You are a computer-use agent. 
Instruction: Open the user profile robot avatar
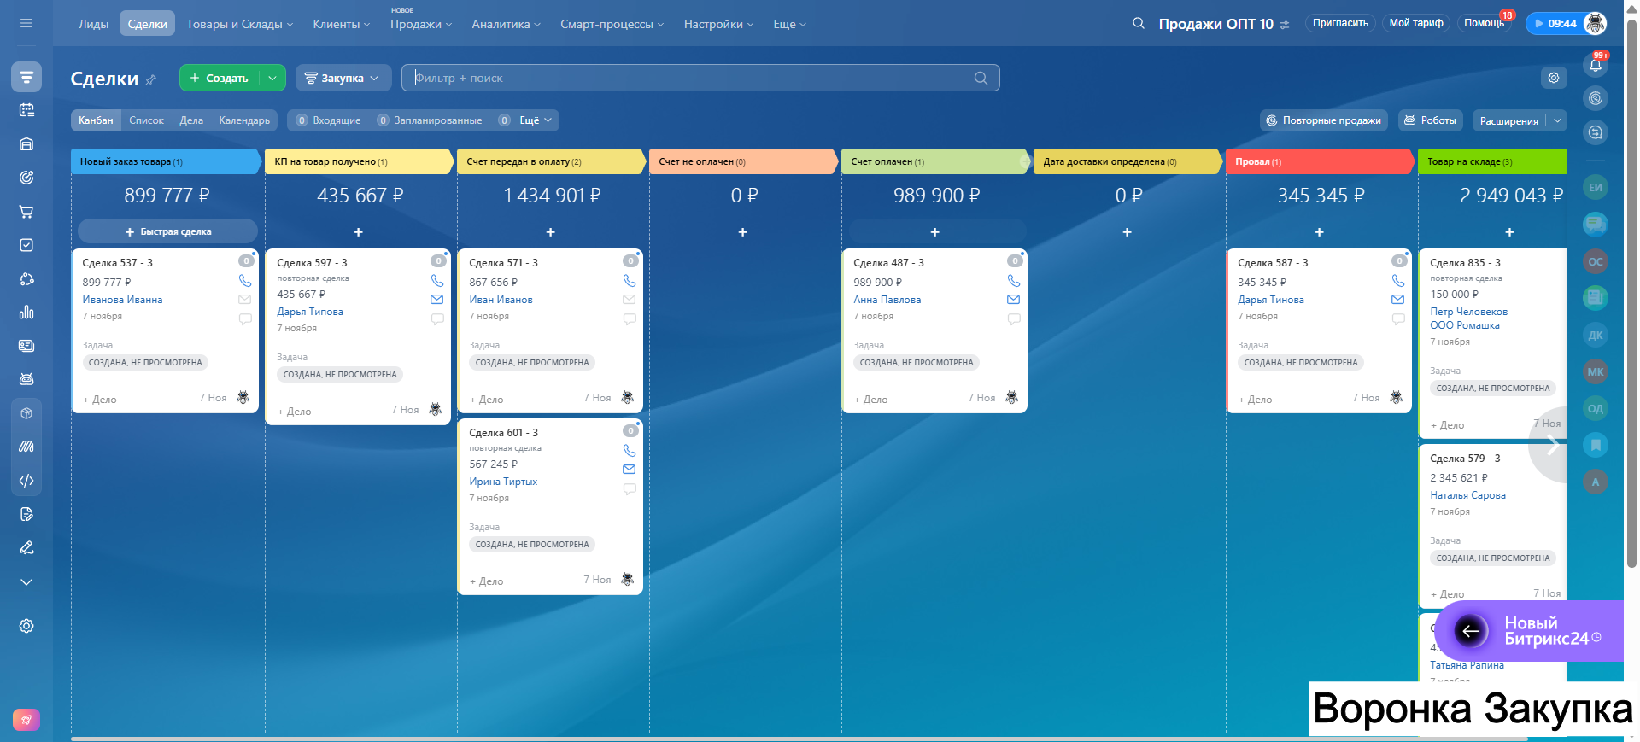coord(1595,24)
